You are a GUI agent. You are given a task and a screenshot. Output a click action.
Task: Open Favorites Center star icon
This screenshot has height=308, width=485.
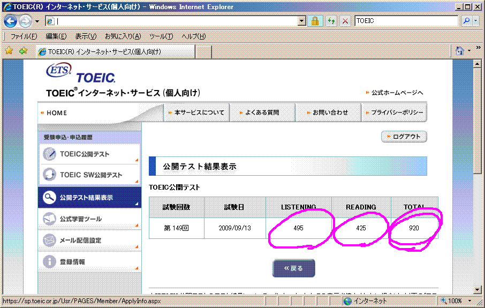pyautogui.click(x=9, y=50)
